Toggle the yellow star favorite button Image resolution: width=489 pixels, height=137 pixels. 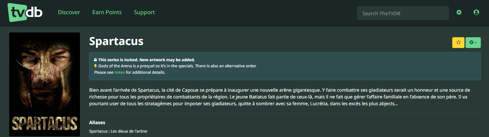point(458,43)
